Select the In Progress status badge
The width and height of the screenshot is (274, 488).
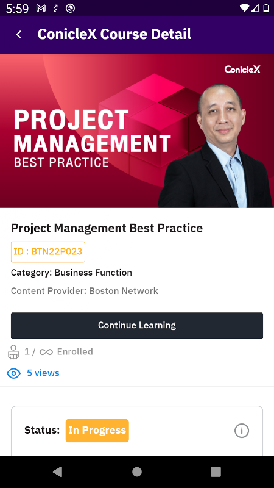(97, 431)
